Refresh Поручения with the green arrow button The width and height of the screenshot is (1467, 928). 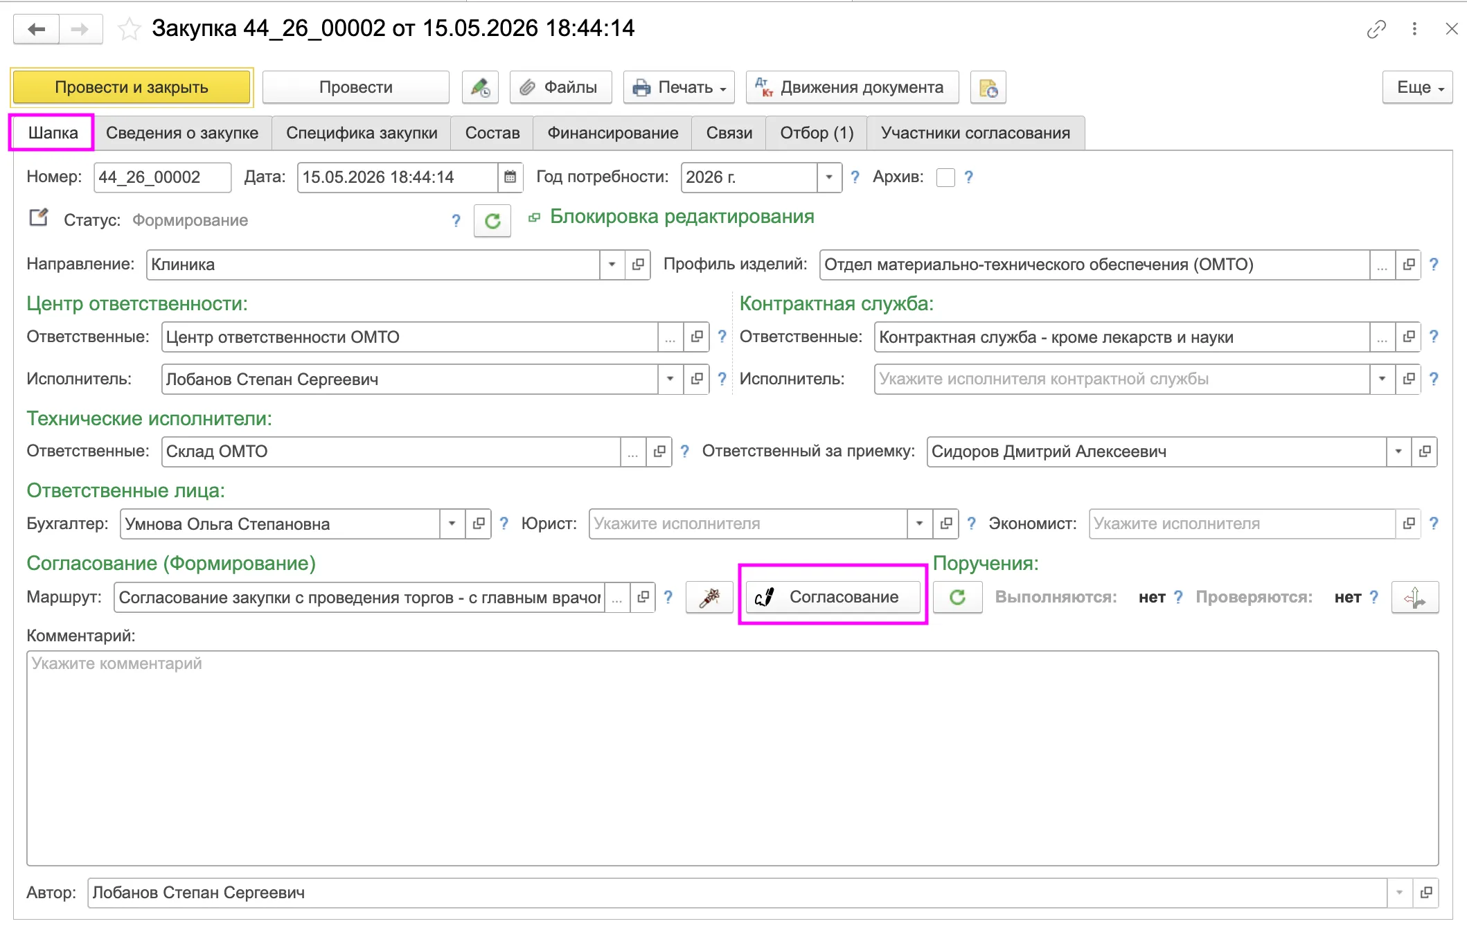[957, 597]
